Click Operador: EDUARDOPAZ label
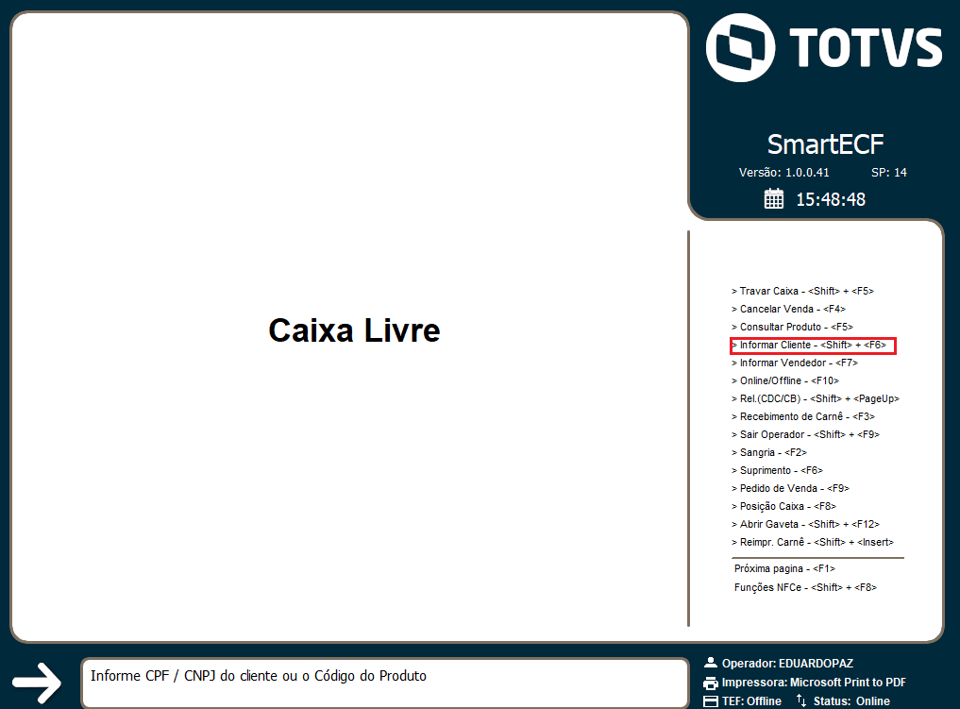The height and width of the screenshot is (709, 960). tap(787, 663)
